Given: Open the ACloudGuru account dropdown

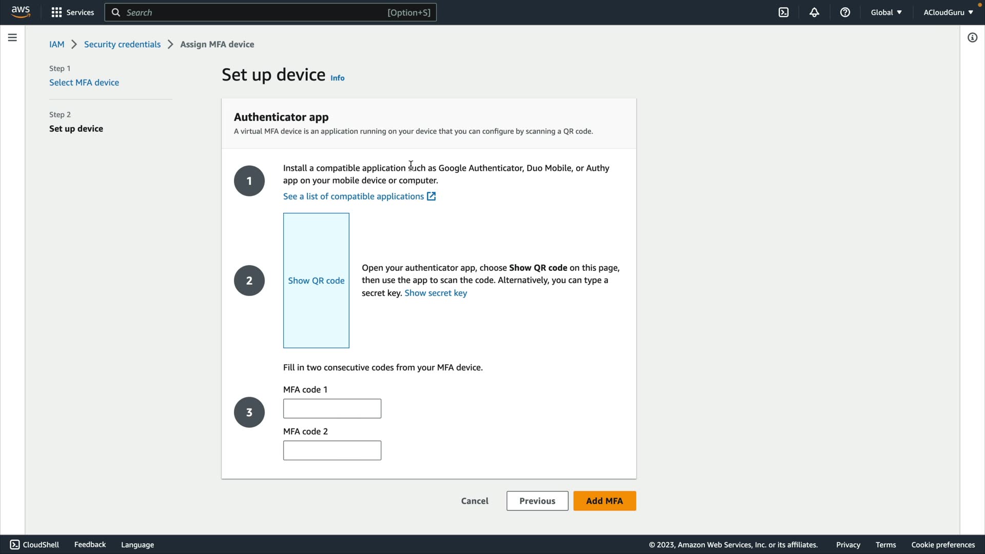Looking at the screenshot, I should 948,12.
